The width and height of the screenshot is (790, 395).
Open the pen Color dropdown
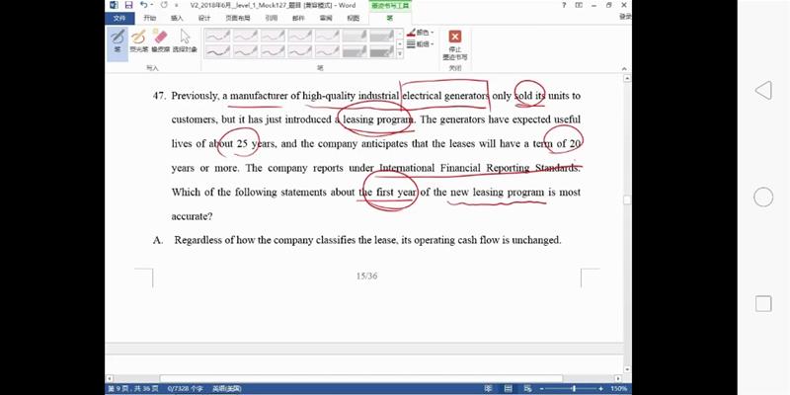[421, 33]
